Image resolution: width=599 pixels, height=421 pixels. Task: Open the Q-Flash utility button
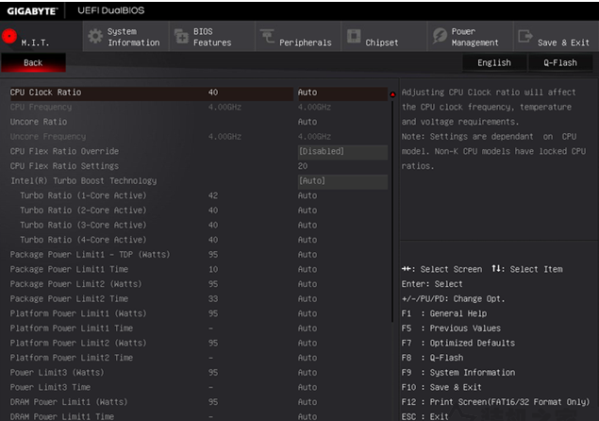point(560,62)
